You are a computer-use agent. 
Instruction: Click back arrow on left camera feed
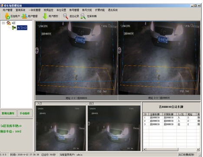[x=37, y=50]
